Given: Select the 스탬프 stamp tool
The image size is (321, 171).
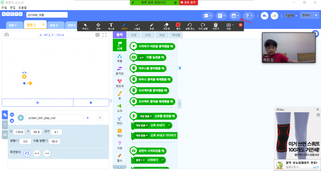Looking at the screenshot, I should coord(137,26).
